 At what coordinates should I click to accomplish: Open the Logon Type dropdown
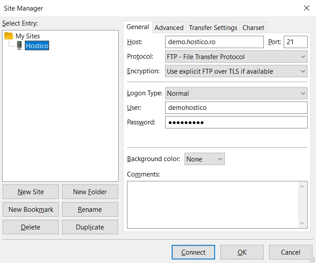[x=236, y=93]
